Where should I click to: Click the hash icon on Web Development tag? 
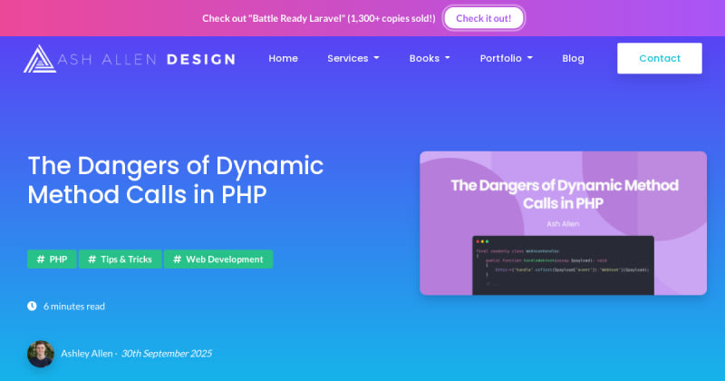click(x=178, y=259)
